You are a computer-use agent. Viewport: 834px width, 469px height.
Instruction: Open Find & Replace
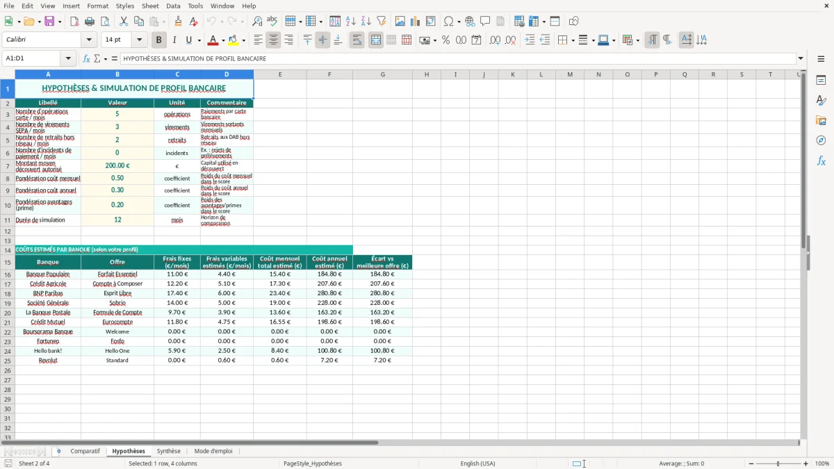point(257,22)
